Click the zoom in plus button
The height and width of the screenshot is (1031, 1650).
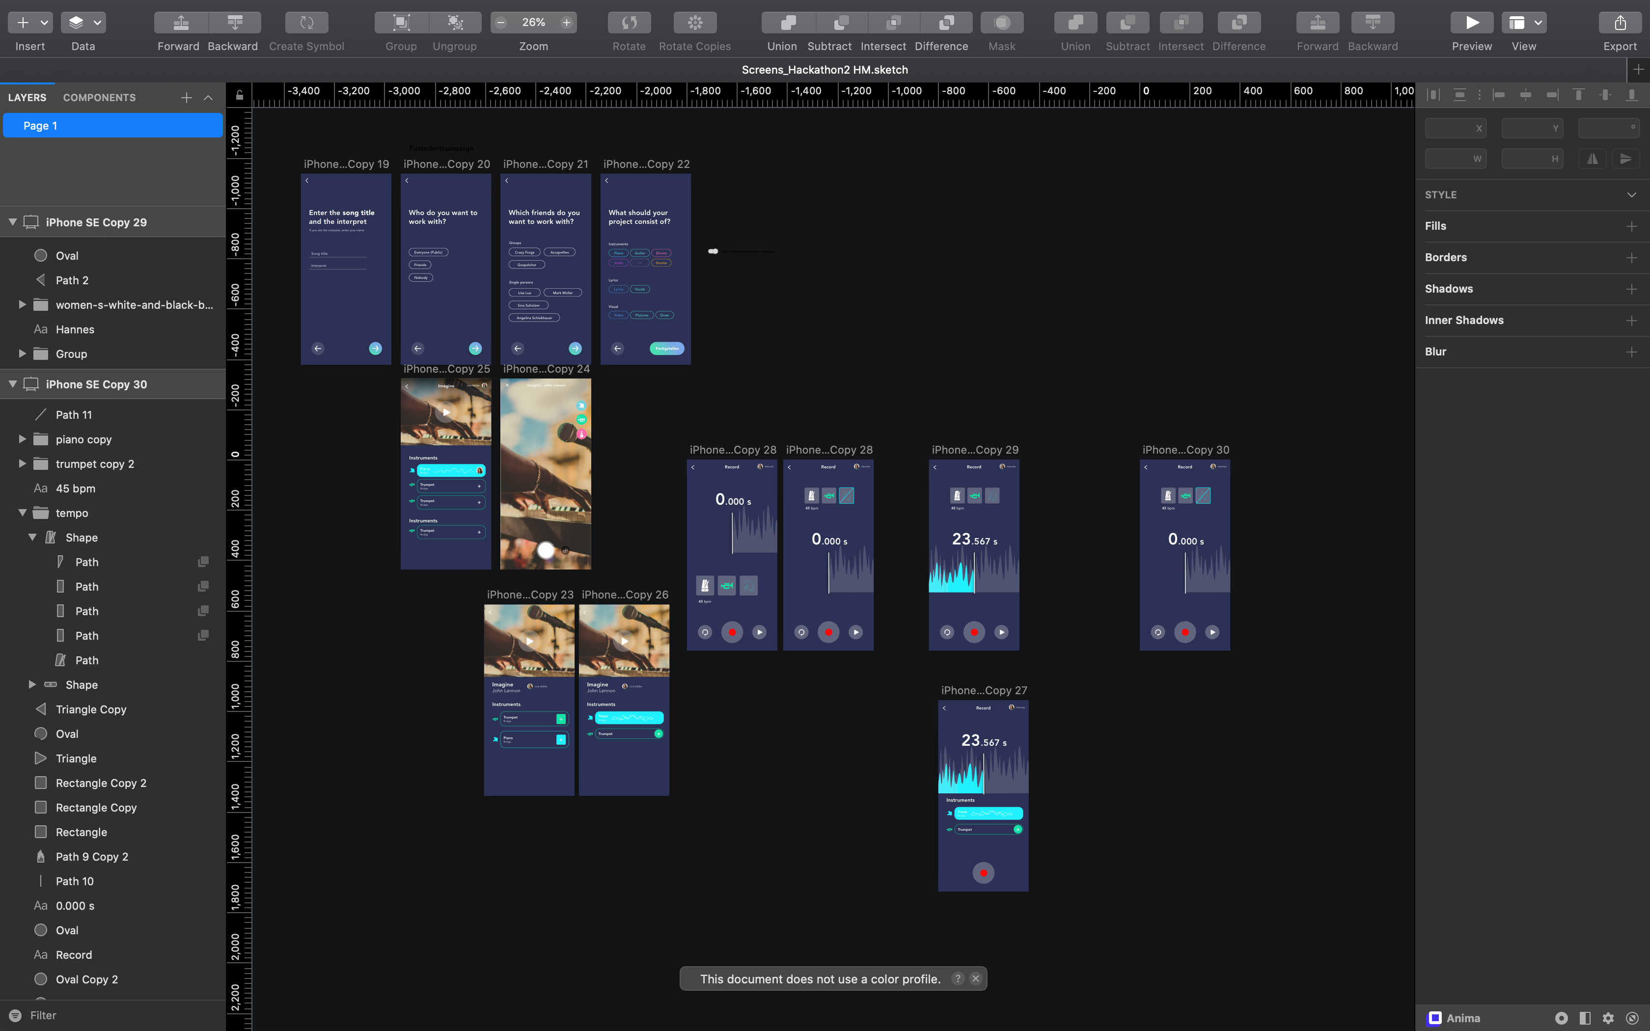click(x=566, y=23)
